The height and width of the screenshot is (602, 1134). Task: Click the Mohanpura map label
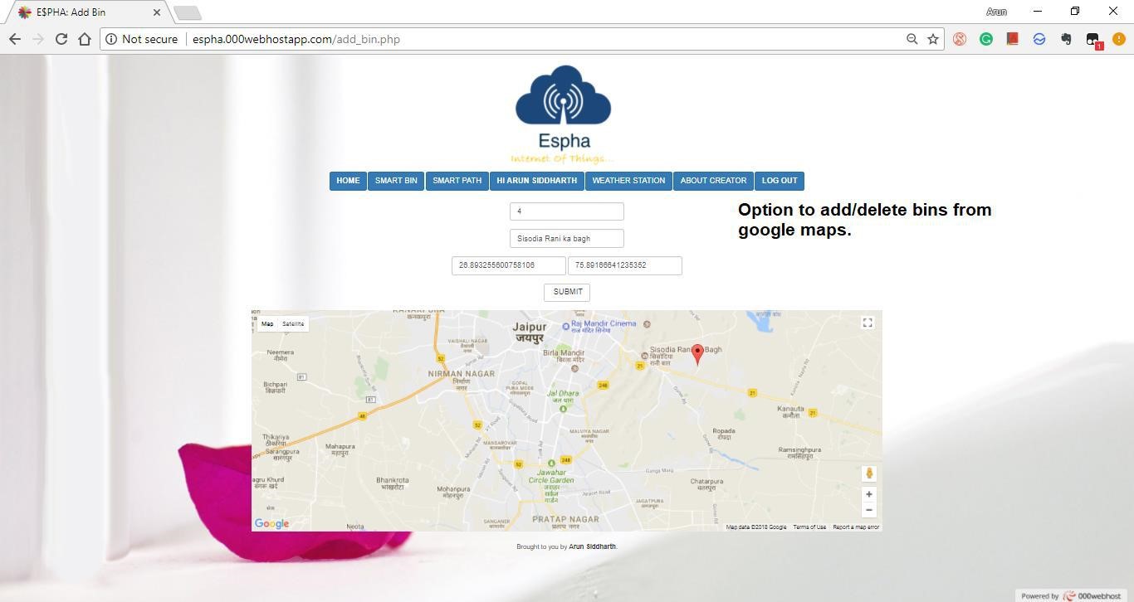click(453, 492)
